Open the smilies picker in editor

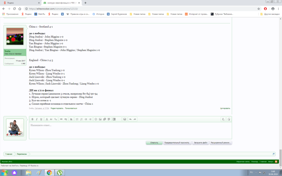96,119
